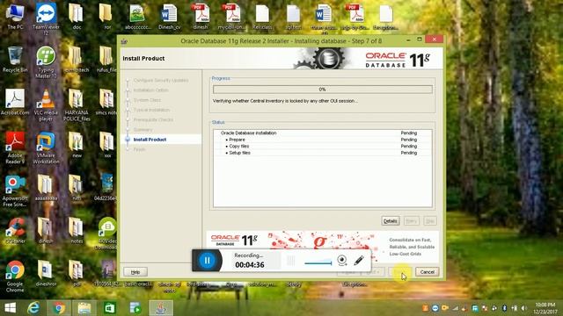Open The PC desktop icon

[x=15, y=17]
